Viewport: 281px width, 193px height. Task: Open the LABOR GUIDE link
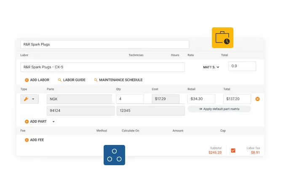point(72,80)
